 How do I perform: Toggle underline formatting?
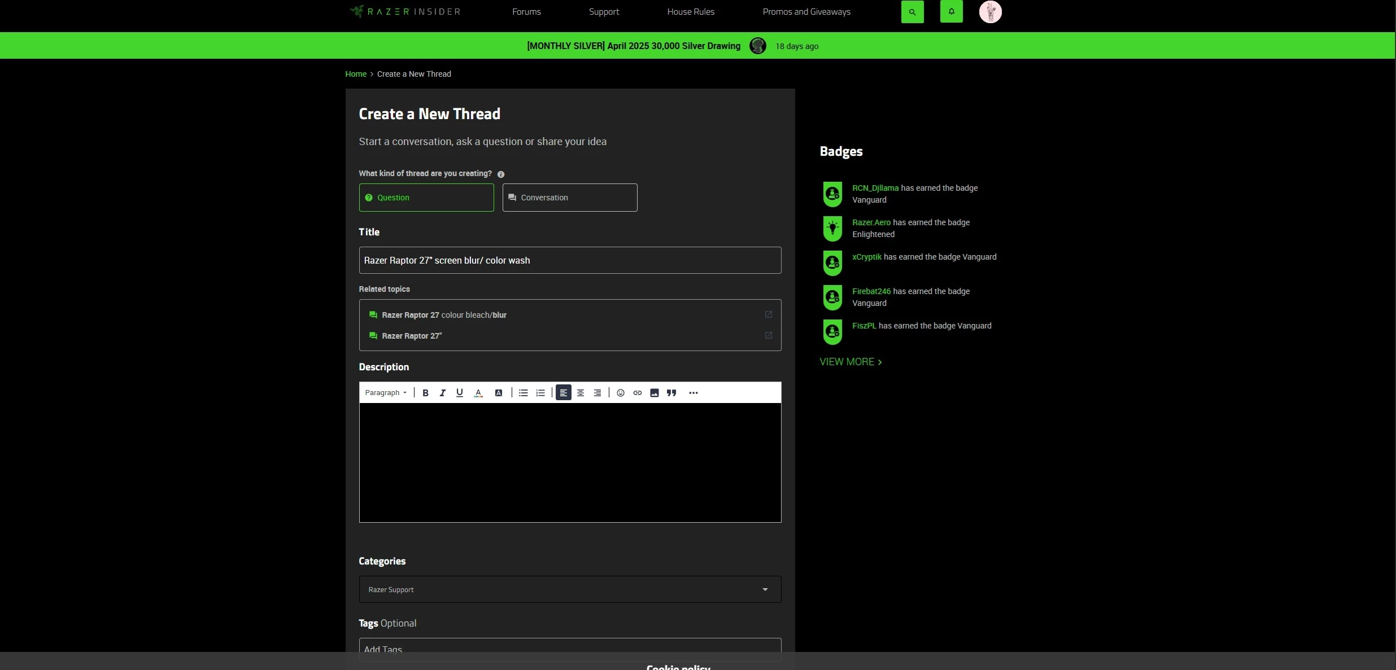pos(460,393)
